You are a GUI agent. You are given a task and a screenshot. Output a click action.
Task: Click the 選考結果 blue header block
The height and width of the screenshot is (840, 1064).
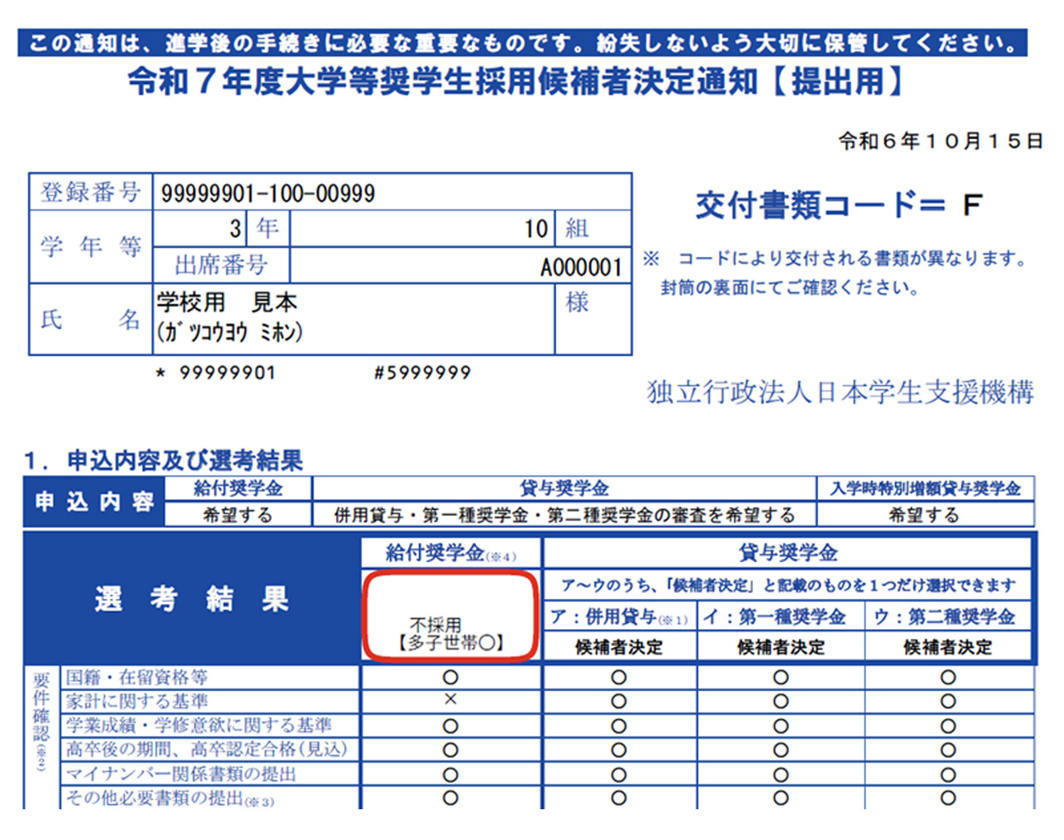coord(192,599)
